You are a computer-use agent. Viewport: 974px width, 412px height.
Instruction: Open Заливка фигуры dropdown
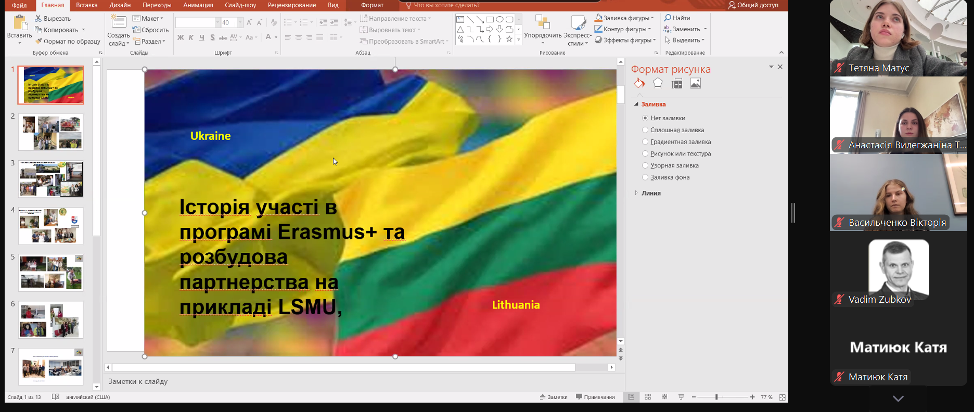(x=624, y=18)
